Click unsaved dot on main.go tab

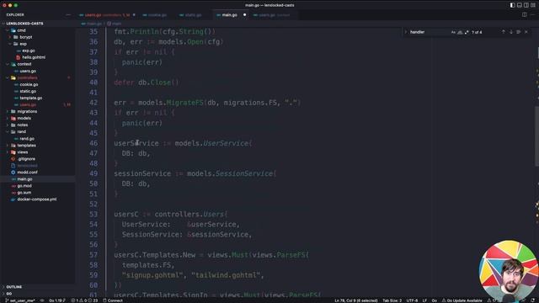[x=244, y=15]
